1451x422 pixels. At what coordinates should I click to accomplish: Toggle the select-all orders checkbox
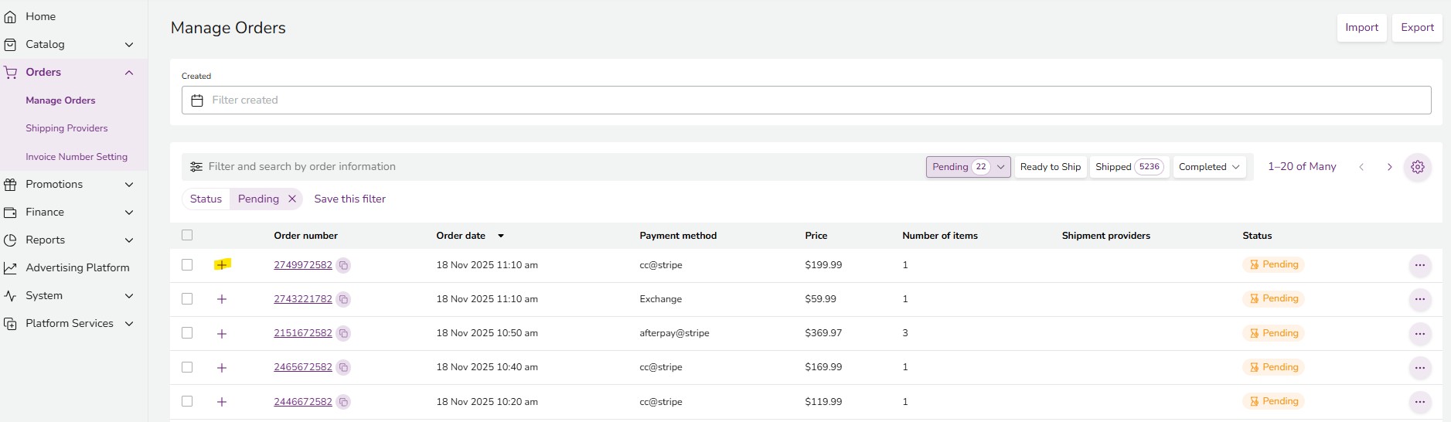pos(187,235)
